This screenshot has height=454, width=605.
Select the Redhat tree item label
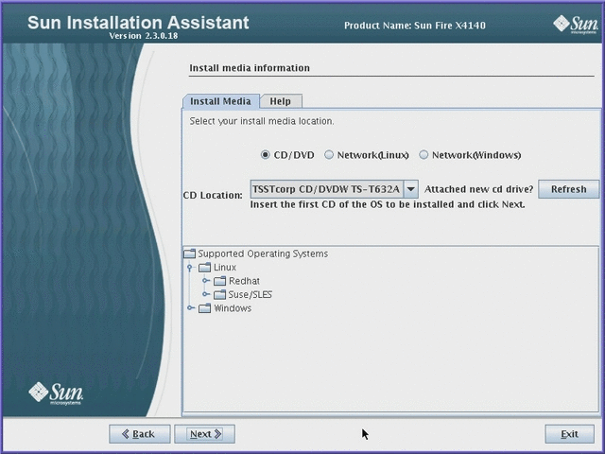click(x=244, y=281)
